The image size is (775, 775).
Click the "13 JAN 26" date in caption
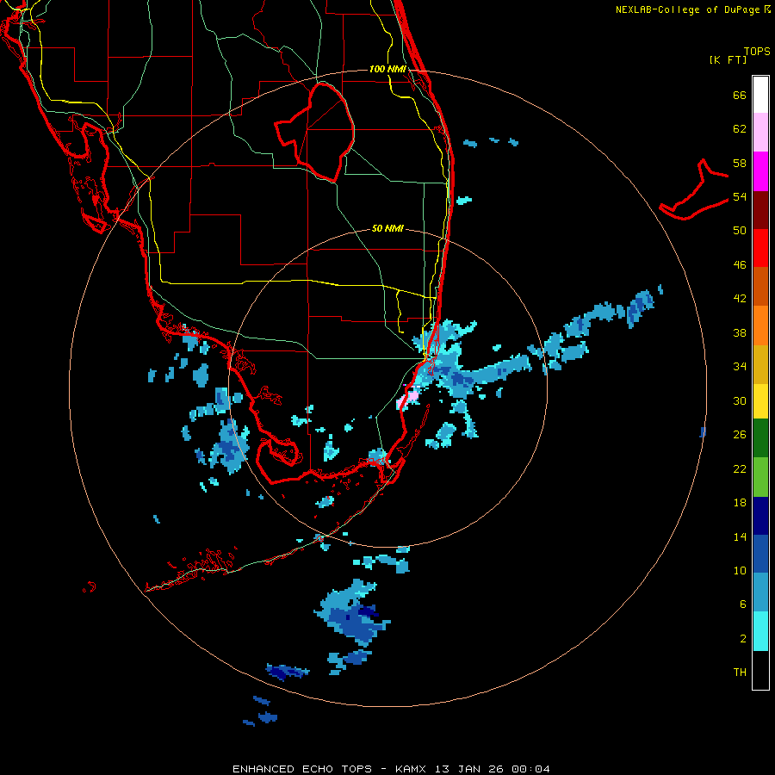point(470,769)
